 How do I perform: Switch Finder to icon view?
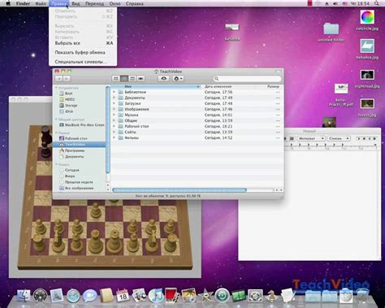116,79
